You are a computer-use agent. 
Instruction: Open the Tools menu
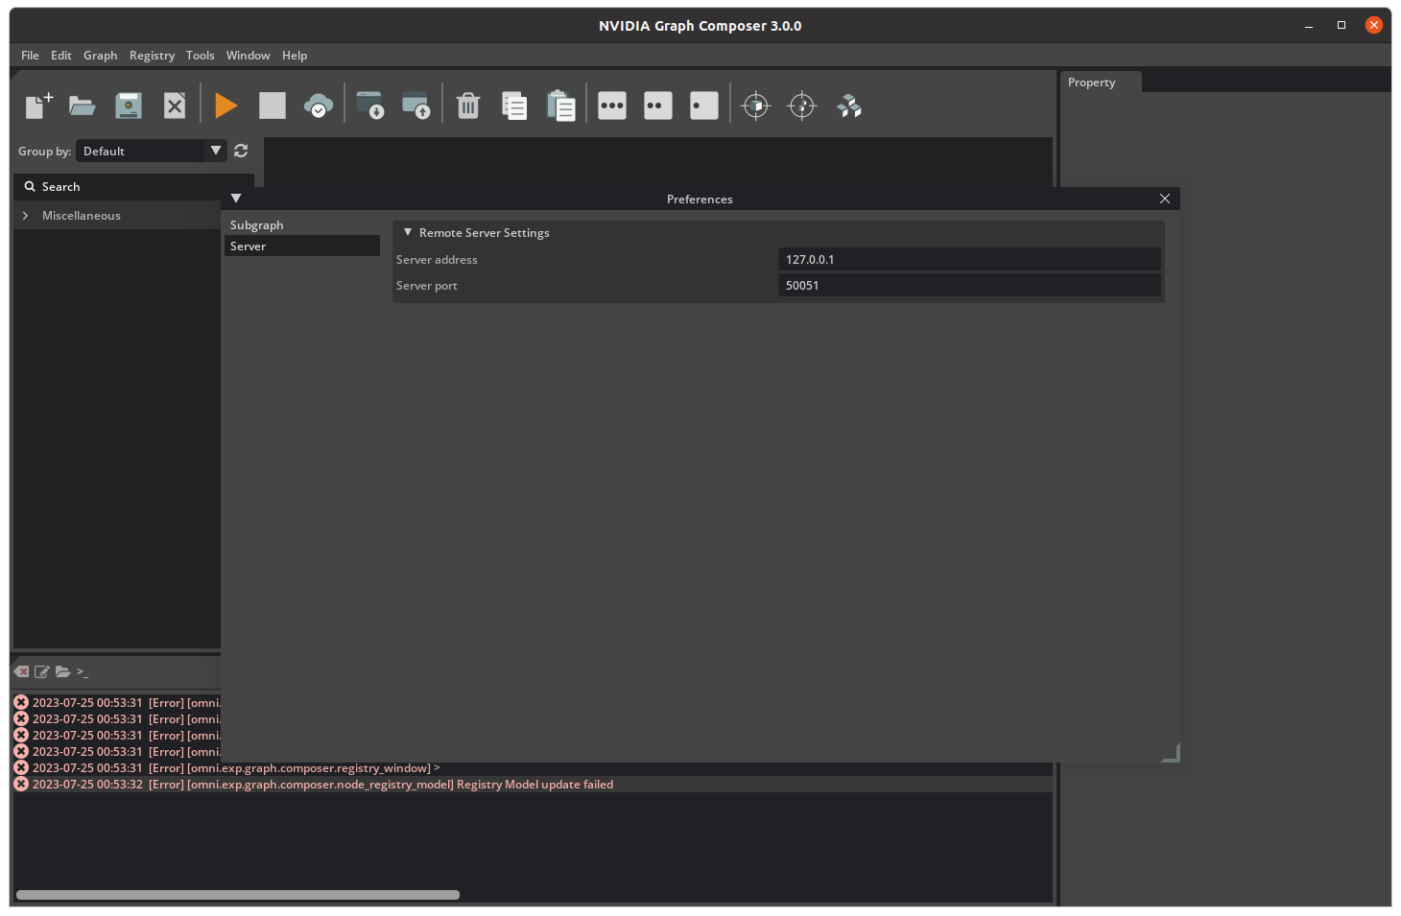201,56
